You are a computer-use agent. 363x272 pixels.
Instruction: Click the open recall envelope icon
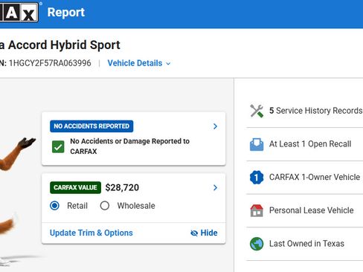pyautogui.click(x=257, y=144)
